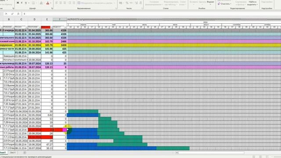Open filter dropdown on column F header
Image resolution: width=281 pixels, height=158 pixels.
(65, 27)
